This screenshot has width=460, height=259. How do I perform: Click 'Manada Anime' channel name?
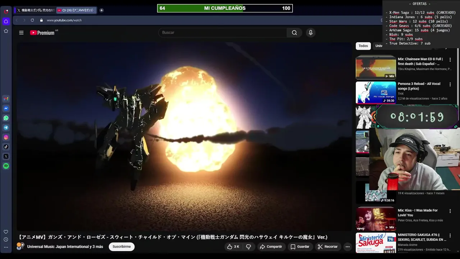408,245
